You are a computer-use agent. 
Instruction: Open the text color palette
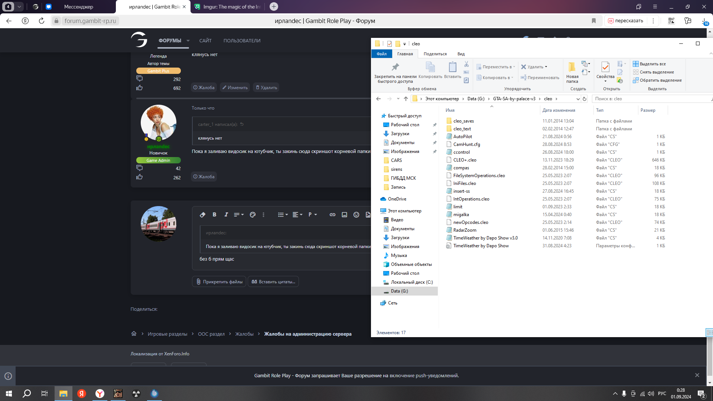point(253,215)
